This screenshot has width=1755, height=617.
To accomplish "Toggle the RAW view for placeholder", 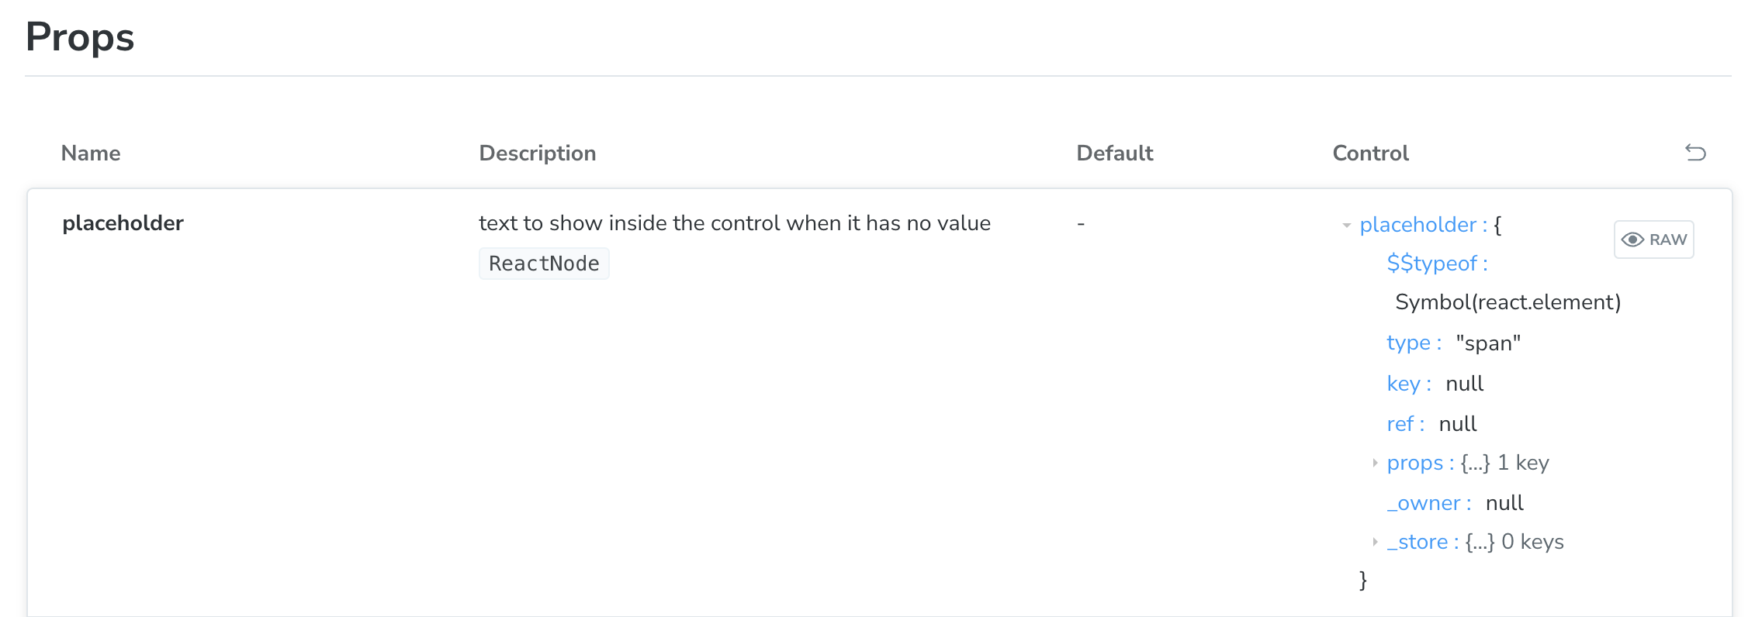I will [x=1653, y=239].
